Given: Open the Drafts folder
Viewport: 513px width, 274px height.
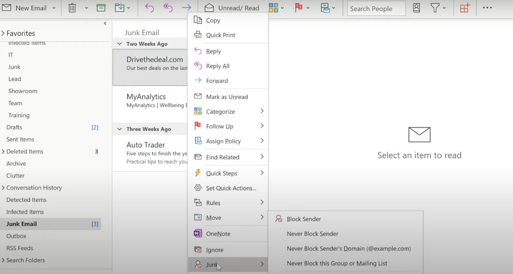Looking at the screenshot, I should [14, 127].
